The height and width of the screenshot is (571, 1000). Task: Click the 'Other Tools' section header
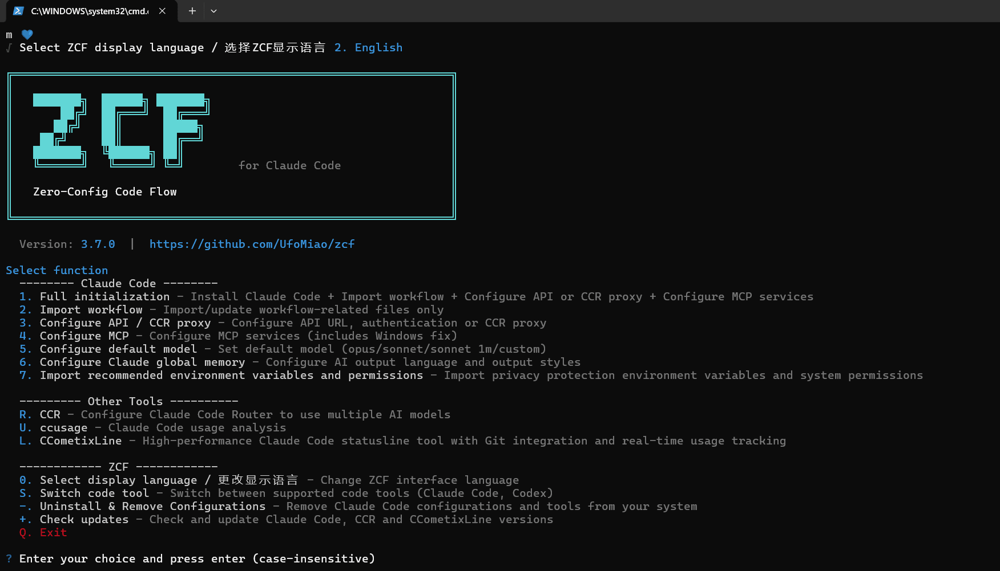[128, 401]
